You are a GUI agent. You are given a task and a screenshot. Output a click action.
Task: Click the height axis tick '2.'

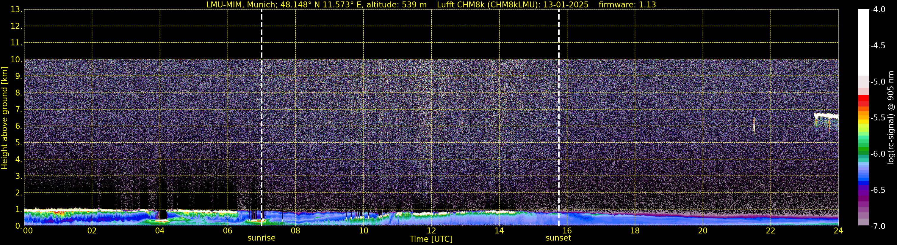point(18,192)
